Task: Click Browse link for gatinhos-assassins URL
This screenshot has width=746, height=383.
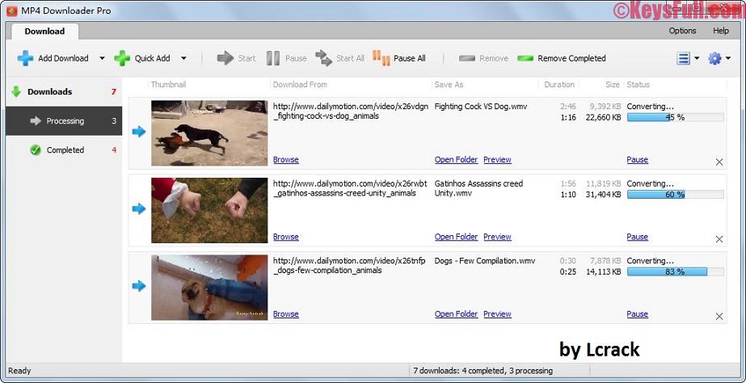Action: coord(286,237)
